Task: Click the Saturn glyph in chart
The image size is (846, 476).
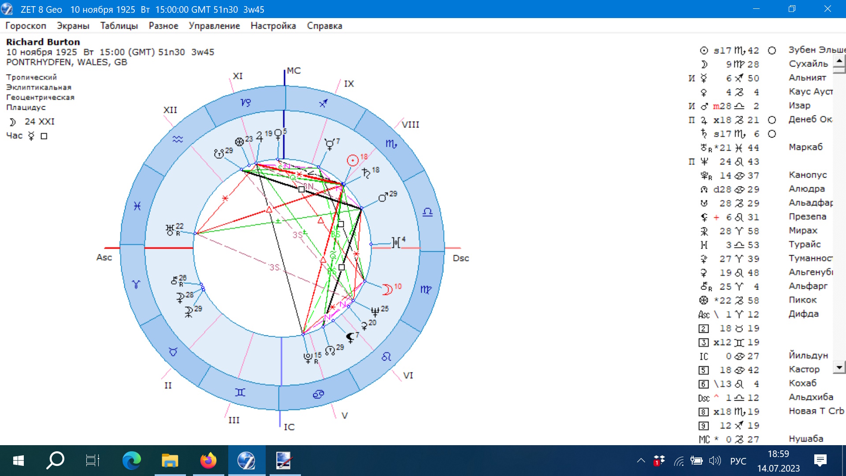Action: click(x=366, y=173)
